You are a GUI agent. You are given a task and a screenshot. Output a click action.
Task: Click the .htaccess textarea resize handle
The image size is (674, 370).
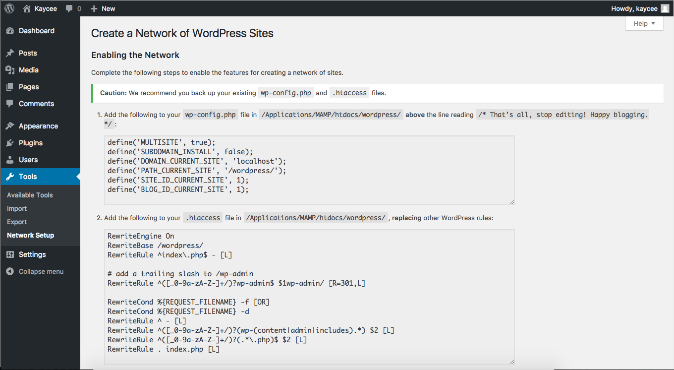coord(512,362)
